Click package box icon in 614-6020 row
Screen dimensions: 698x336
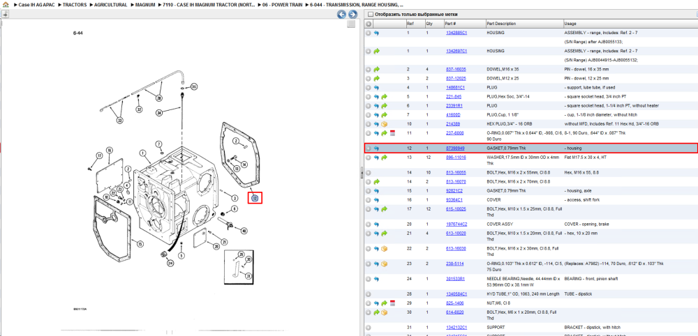coord(384,312)
